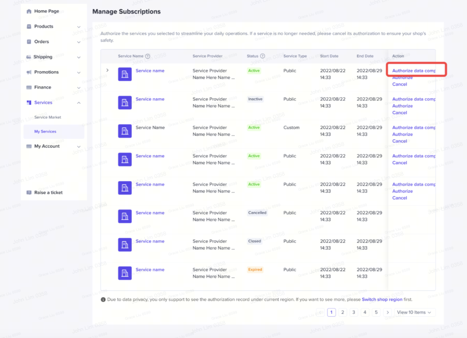Image resolution: width=467 pixels, height=338 pixels.
Task: Click the Status column help icon
Action: [x=262, y=56]
